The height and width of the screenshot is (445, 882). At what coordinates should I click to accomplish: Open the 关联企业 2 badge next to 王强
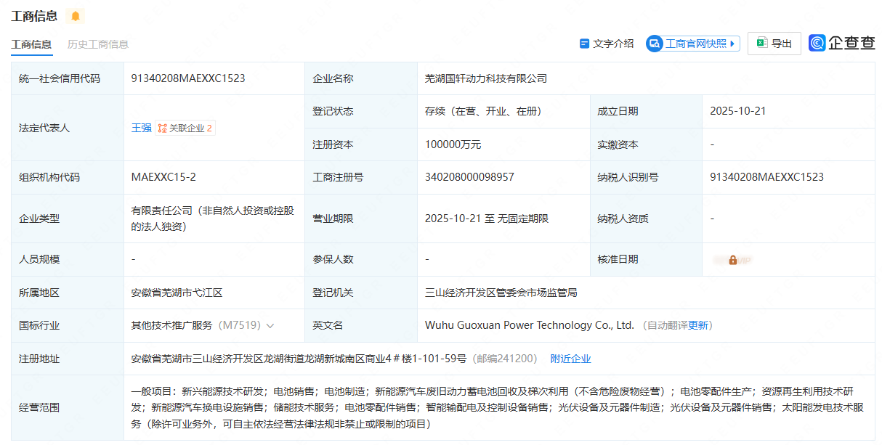tap(185, 128)
